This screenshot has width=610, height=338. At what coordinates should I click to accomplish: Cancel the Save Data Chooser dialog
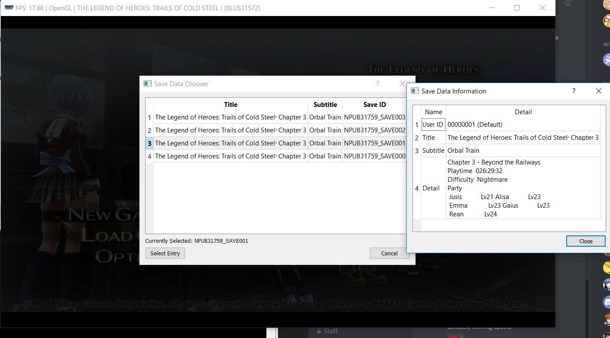pos(389,253)
